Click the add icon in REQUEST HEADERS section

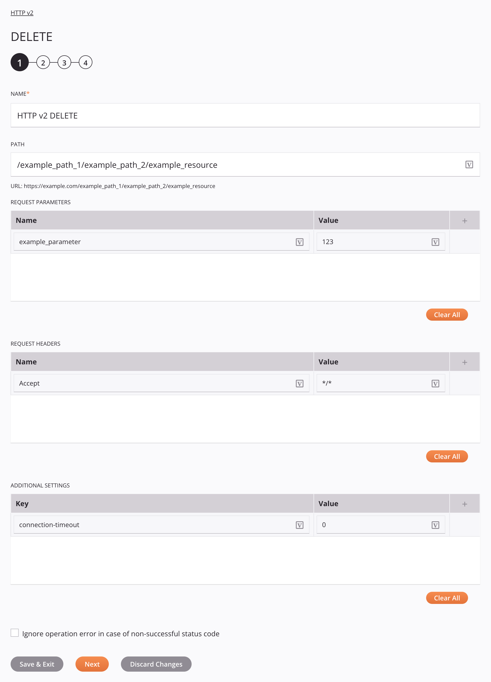click(x=464, y=362)
